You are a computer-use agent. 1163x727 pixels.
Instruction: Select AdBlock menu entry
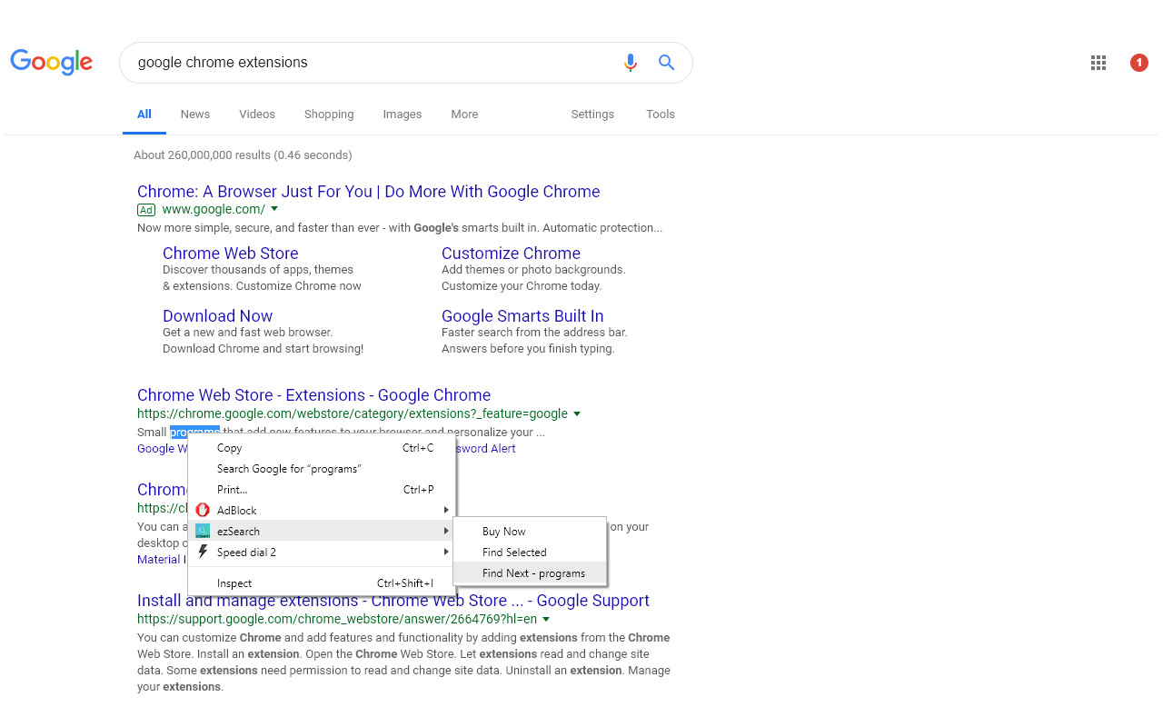tap(322, 510)
